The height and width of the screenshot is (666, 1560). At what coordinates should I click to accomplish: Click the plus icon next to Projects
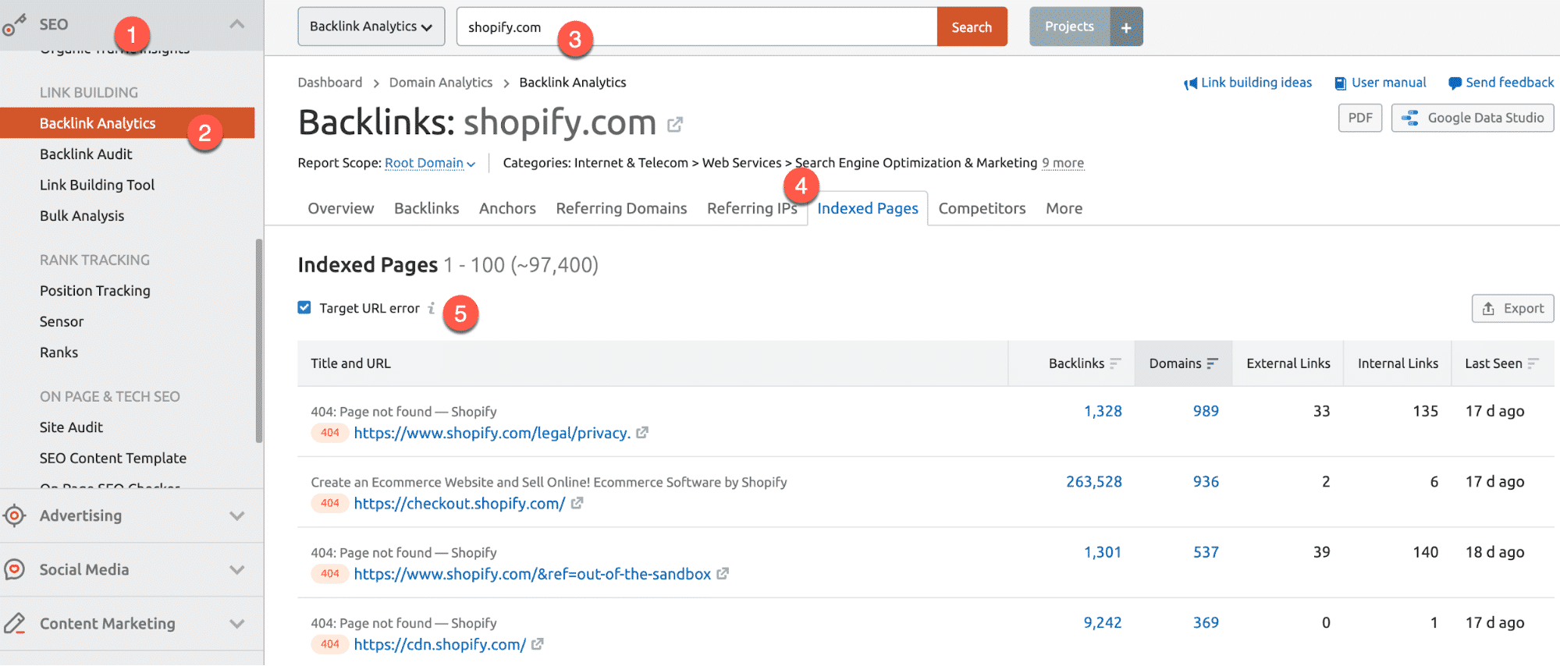pyautogui.click(x=1126, y=27)
